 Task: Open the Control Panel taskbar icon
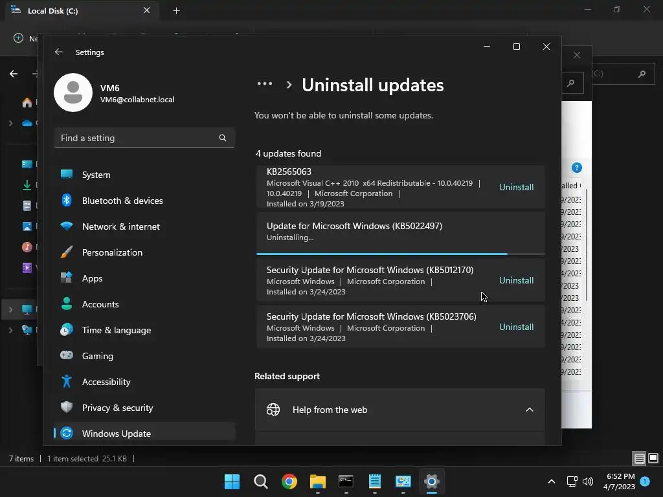[x=403, y=481]
